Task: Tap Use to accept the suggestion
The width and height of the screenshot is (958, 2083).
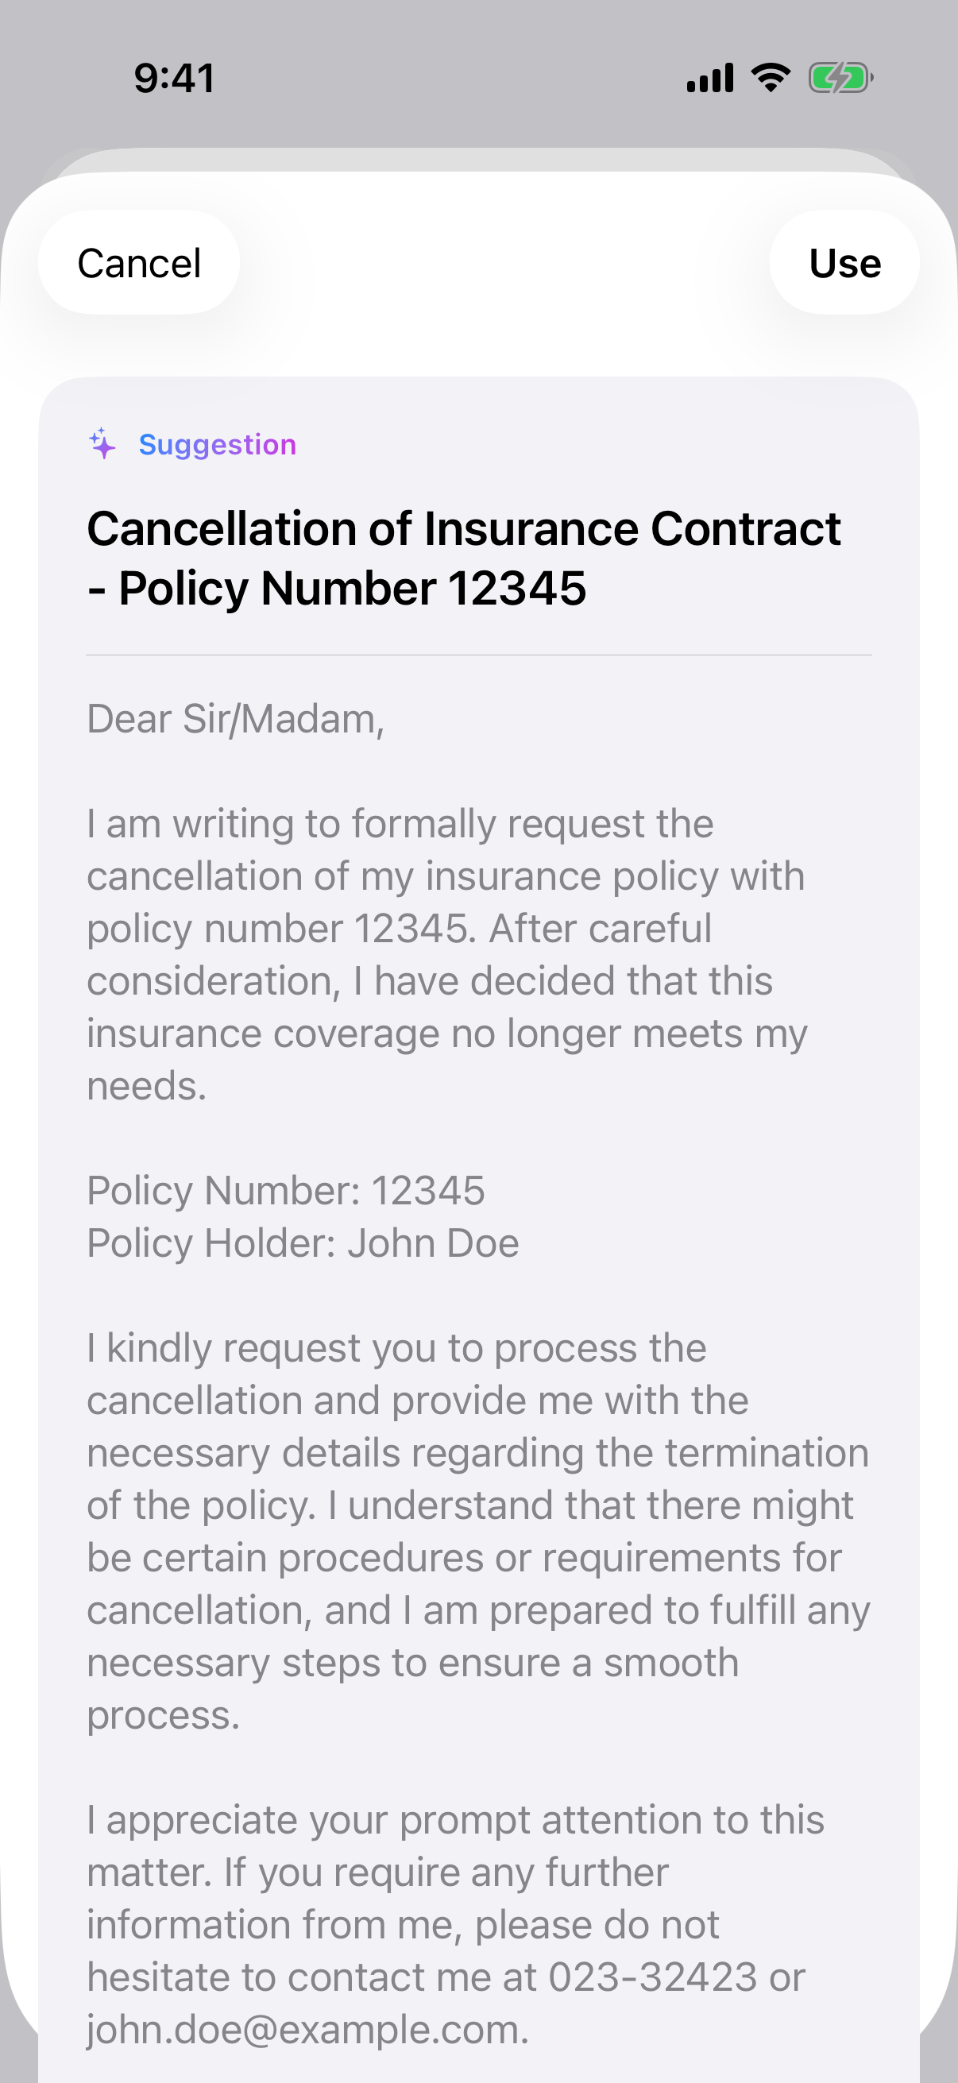Action: [x=844, y=263]
